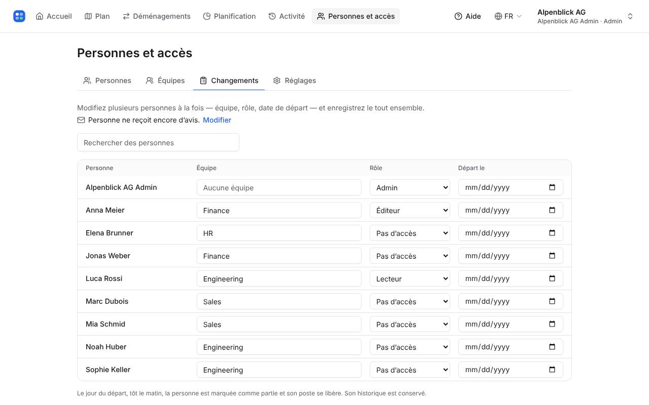Click the blue app logo icon

pyautogui.click(x=19, y=16)
